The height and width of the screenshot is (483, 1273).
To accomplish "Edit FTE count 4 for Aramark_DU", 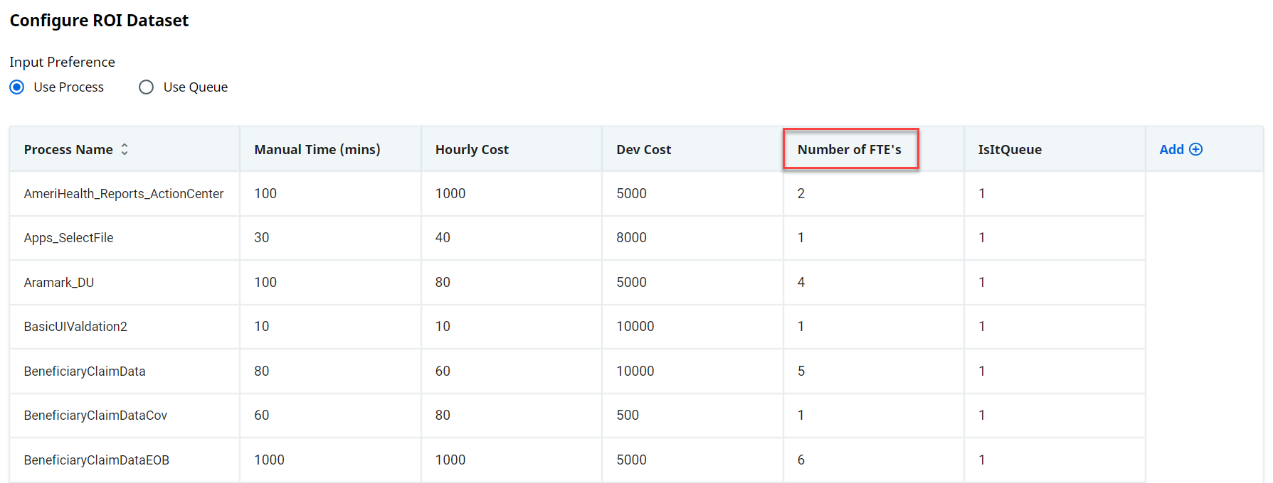I will coord(801,283).
